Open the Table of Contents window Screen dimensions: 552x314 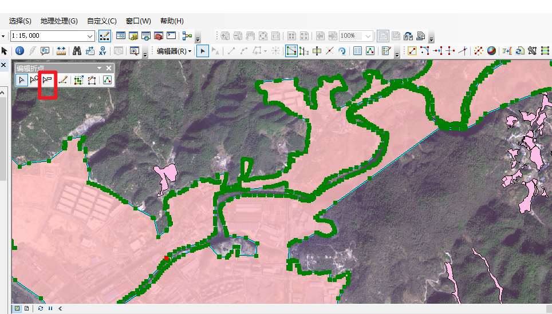point(121,36)
